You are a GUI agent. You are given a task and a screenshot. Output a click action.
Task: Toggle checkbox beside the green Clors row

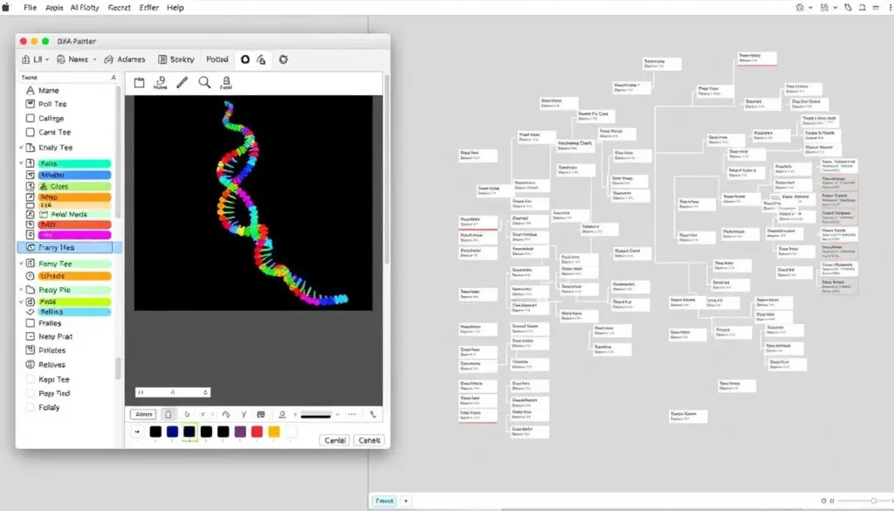pyautogui.click(x=31, y=186)
